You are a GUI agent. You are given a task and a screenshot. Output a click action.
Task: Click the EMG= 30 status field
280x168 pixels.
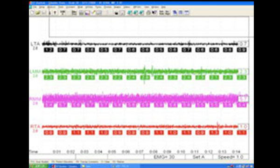[x=164, y=157]
